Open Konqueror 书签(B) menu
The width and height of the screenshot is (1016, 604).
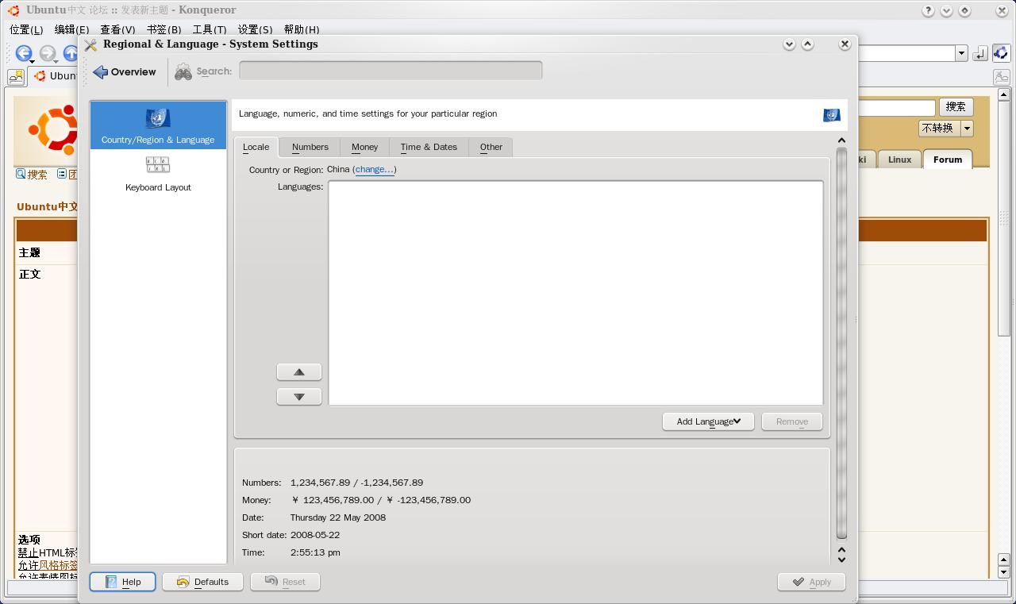[164, 29]
